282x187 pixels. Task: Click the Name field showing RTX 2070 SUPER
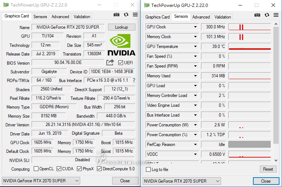(x=68, y=27)
